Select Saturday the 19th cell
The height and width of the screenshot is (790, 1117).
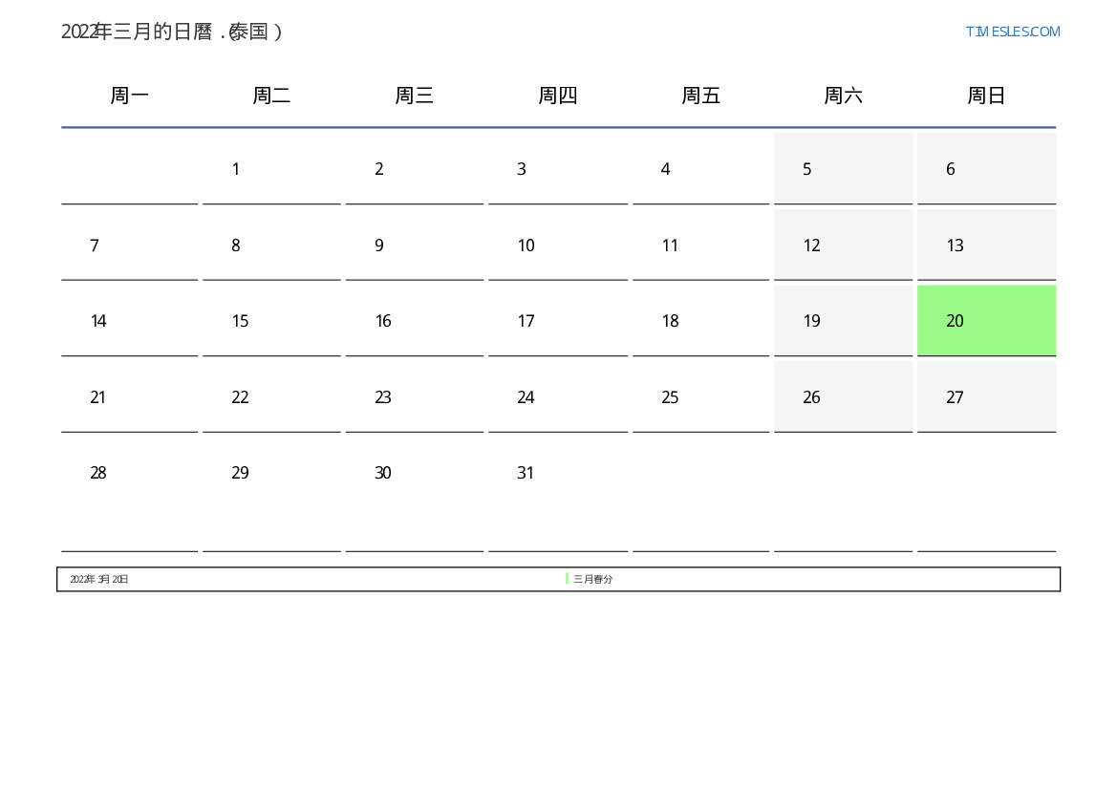pos(843,321)
